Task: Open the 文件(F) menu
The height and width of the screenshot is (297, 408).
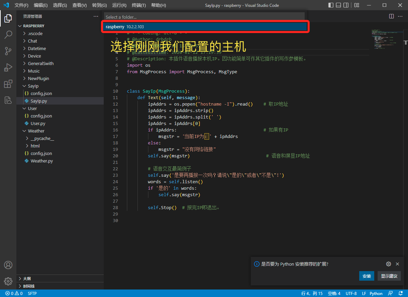Action: tap(21, 5)
